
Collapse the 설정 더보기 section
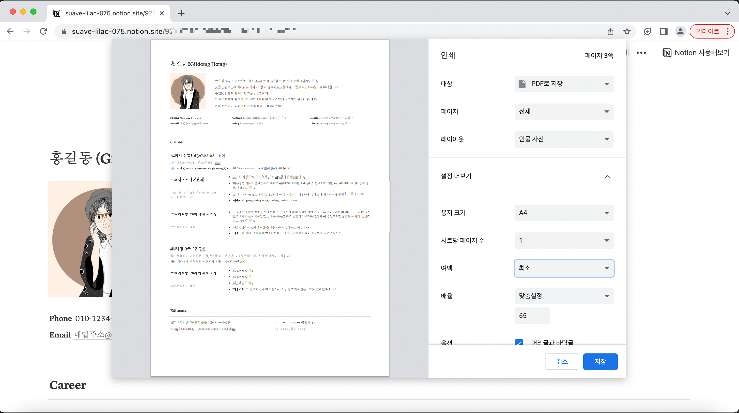(607, 176)
